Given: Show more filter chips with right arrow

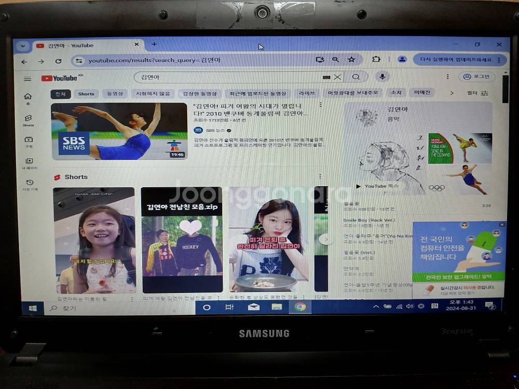Looking at the screenshot, I should click(x=452, y=93).
